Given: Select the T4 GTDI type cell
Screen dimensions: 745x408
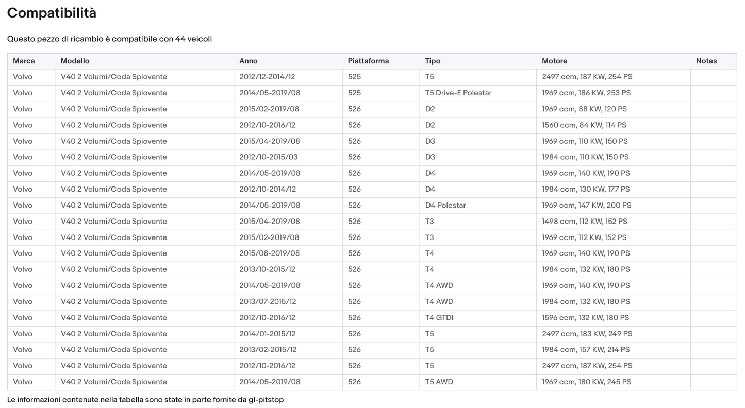Looking at the screenshot, I should pyautogui.click(x=439, y=317).
